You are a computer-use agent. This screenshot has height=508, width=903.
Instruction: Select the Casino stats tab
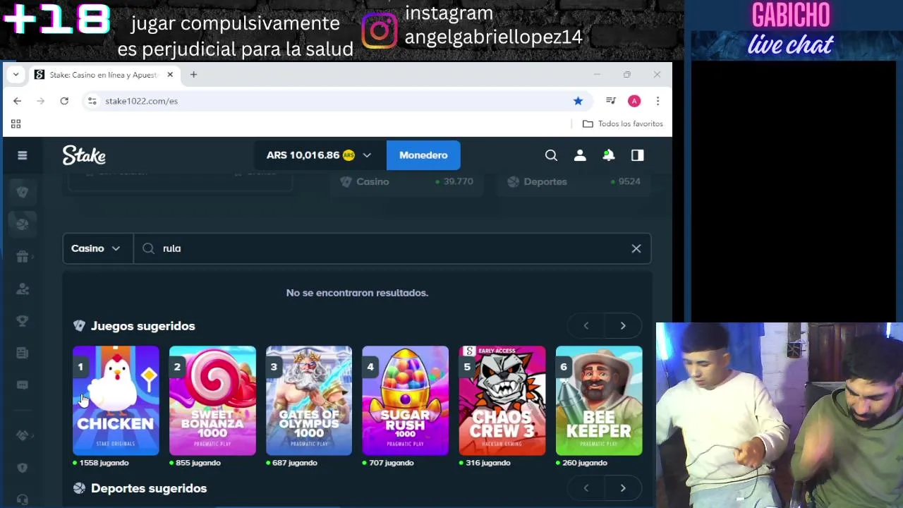click(406, 182)
